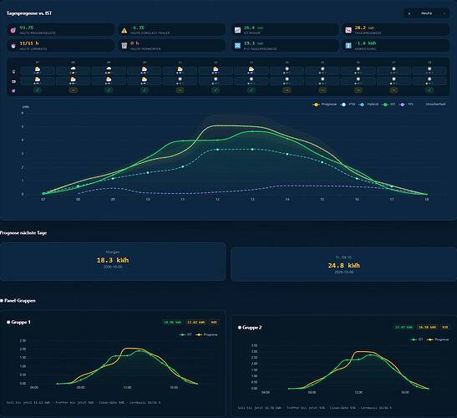This screenshot has width=457, height=418.
Task: Toggle TFS series in main chart legend
Action: click(406, 104)
